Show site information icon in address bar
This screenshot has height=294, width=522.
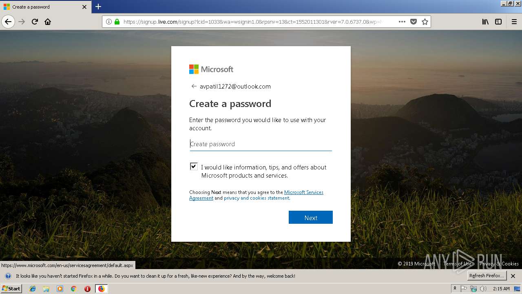[109, 22]
